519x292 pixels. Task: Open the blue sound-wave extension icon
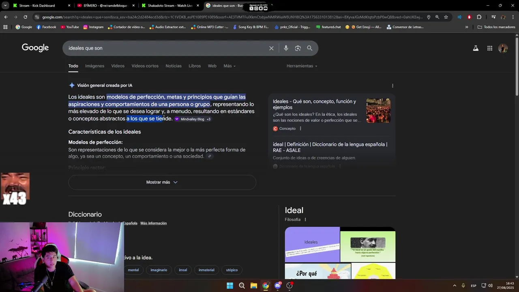coord(459,17)
